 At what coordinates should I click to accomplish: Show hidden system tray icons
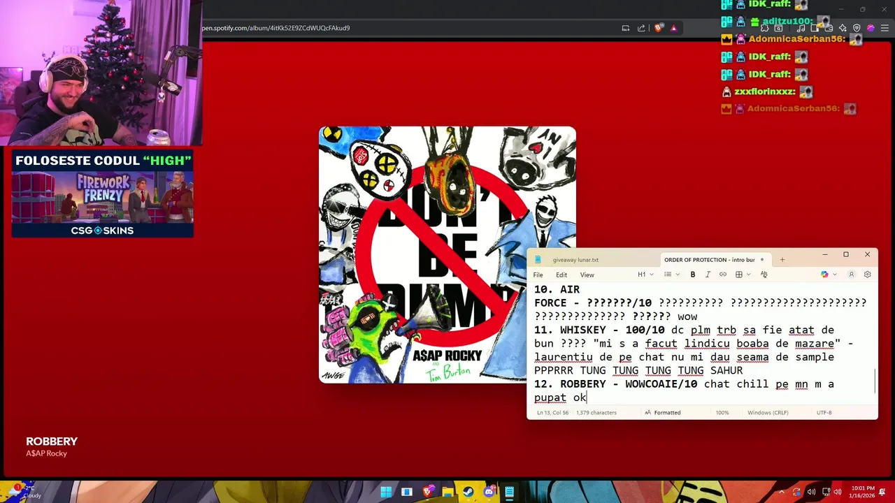[782, 492]
